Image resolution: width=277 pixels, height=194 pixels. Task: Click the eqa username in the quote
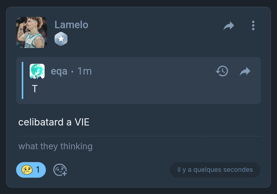59,71
